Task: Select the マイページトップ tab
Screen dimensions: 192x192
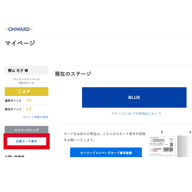Action: coord(26,130)
